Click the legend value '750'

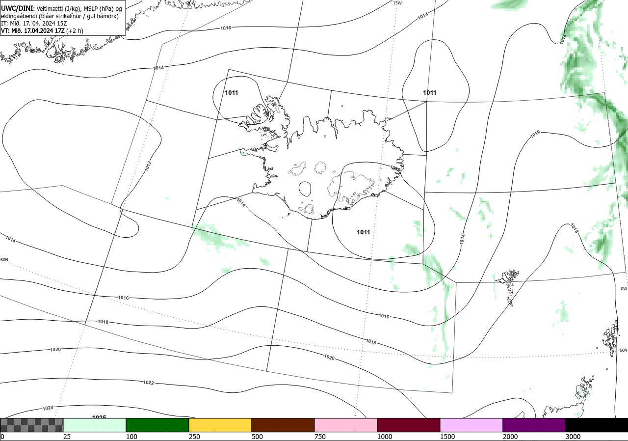pyautogui.click(x=320, y=437)
